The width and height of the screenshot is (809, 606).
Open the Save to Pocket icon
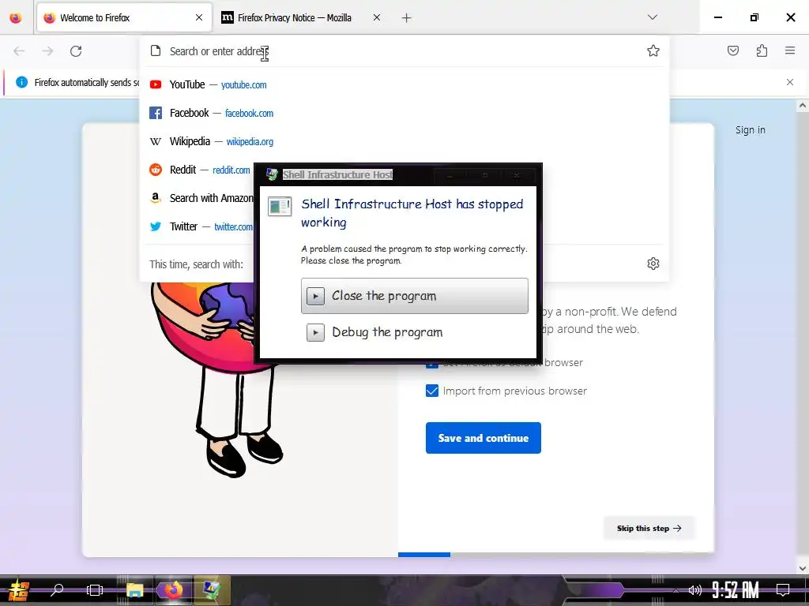(732, 50)
